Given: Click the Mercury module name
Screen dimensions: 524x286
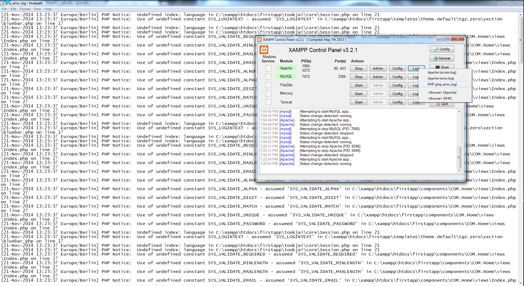Looking at the screenshot, I should [286, 93].
